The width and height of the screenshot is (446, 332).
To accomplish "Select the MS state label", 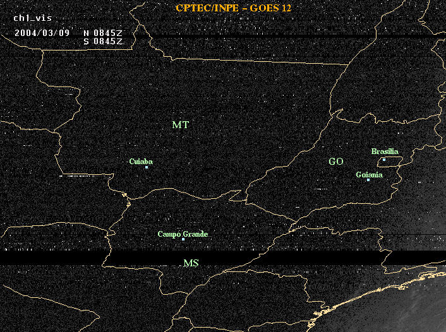I will point(191,263).
